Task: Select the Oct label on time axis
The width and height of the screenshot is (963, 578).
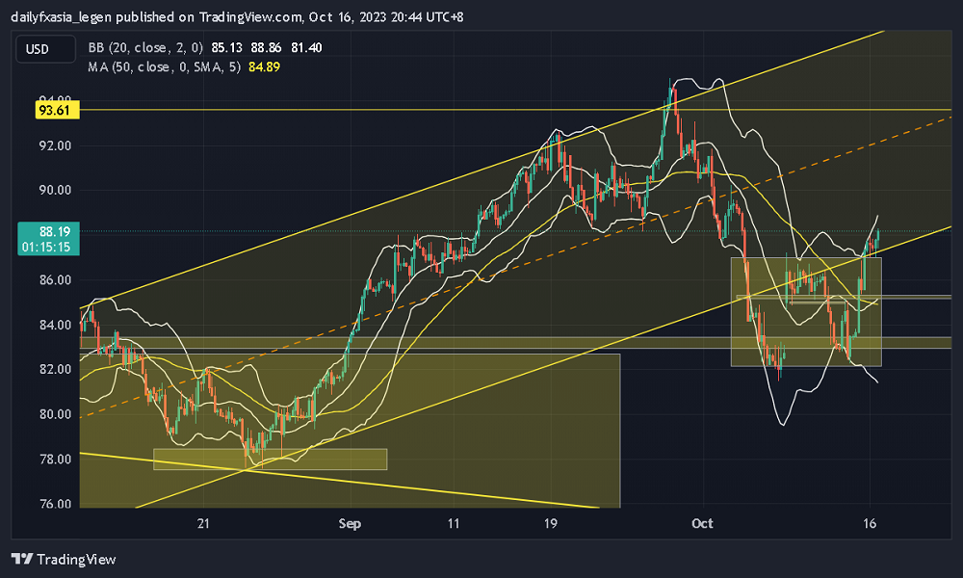Action: pyautogui.click(x=702, y=524)
